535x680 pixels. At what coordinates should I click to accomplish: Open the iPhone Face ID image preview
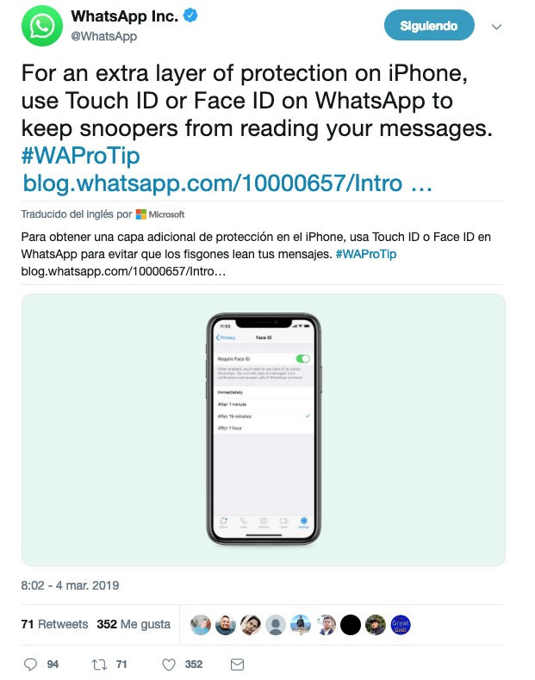(x=264, y=430)
